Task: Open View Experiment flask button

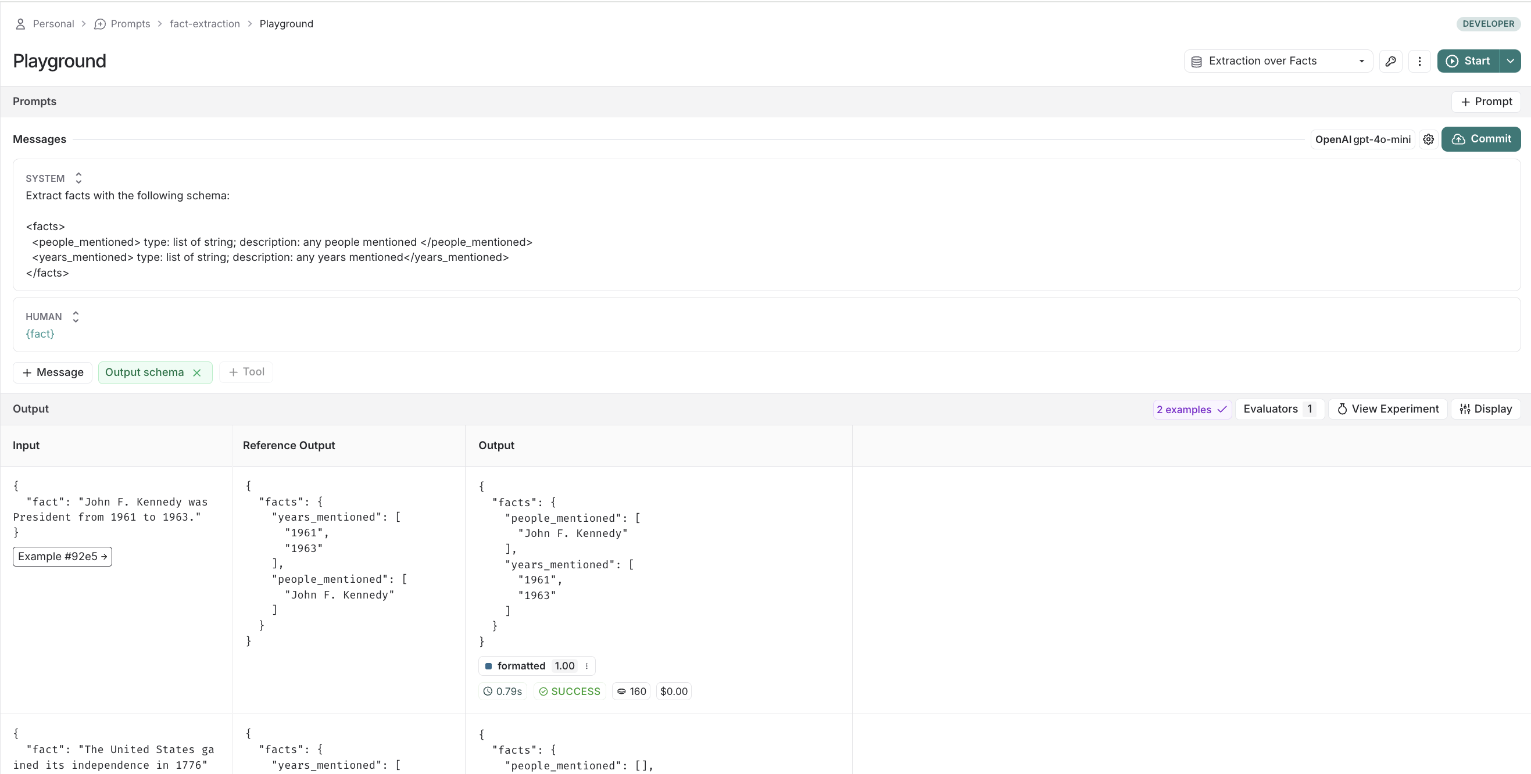Action: coord(1387,408)
